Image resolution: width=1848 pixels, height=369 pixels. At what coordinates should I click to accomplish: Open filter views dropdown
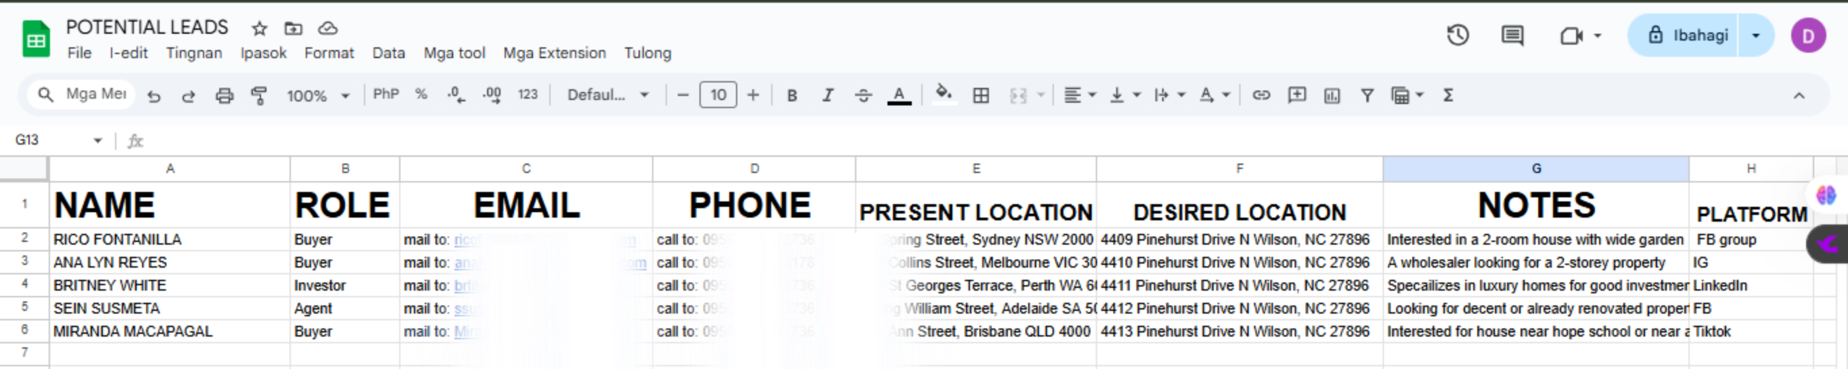tap(1406, 95)
